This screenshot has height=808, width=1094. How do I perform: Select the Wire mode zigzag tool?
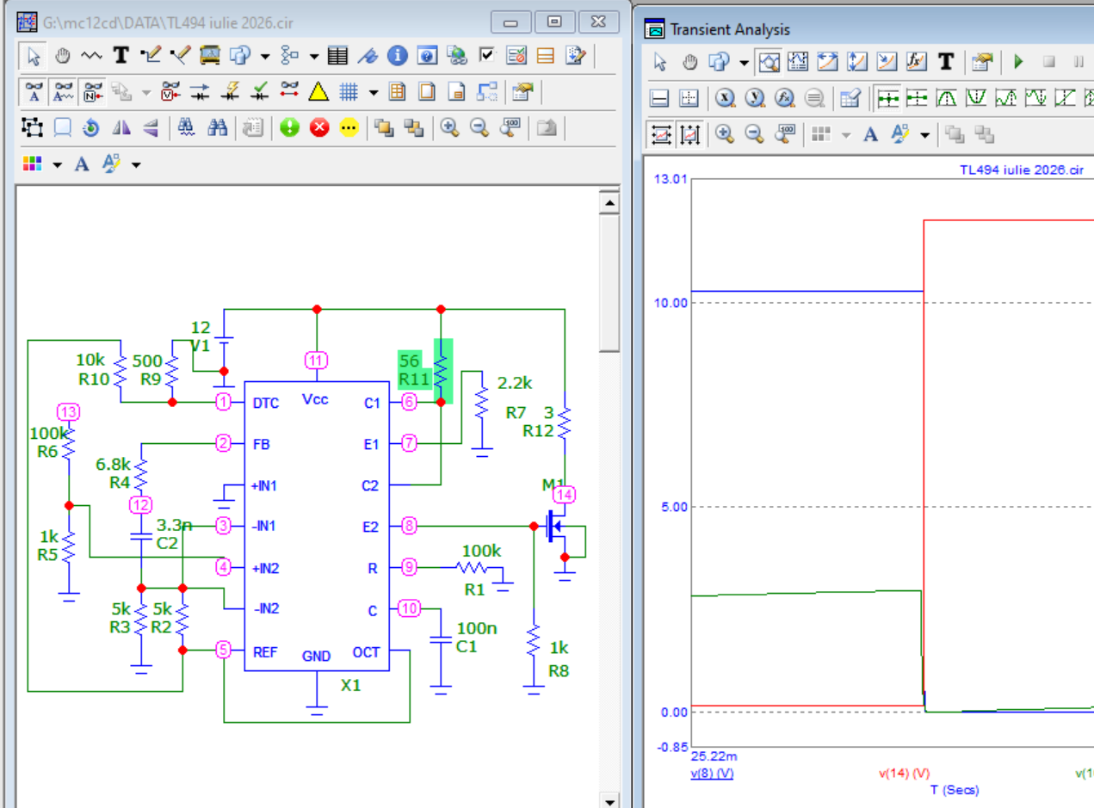click(91, 56)
